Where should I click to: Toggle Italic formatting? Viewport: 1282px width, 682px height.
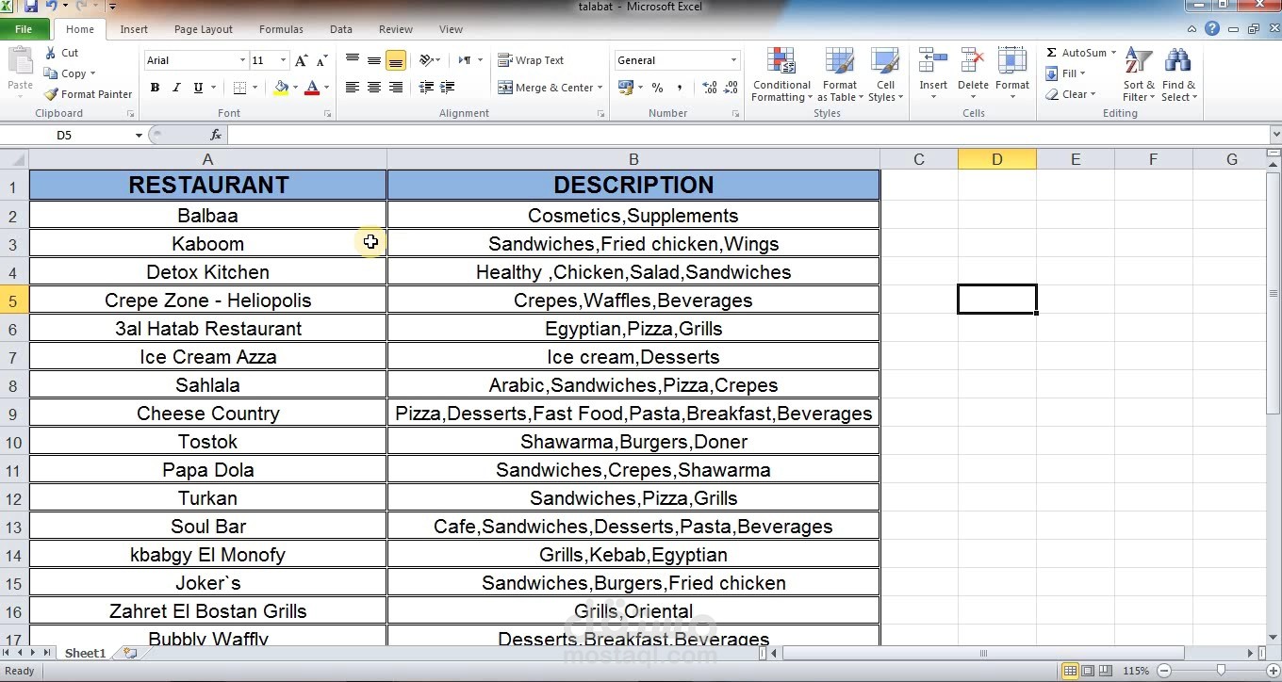176,88
